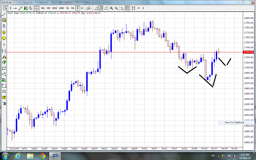Screen dimensions: 256x160
Task: Switch chart to M30 timeframe
Action: [61, 8]
